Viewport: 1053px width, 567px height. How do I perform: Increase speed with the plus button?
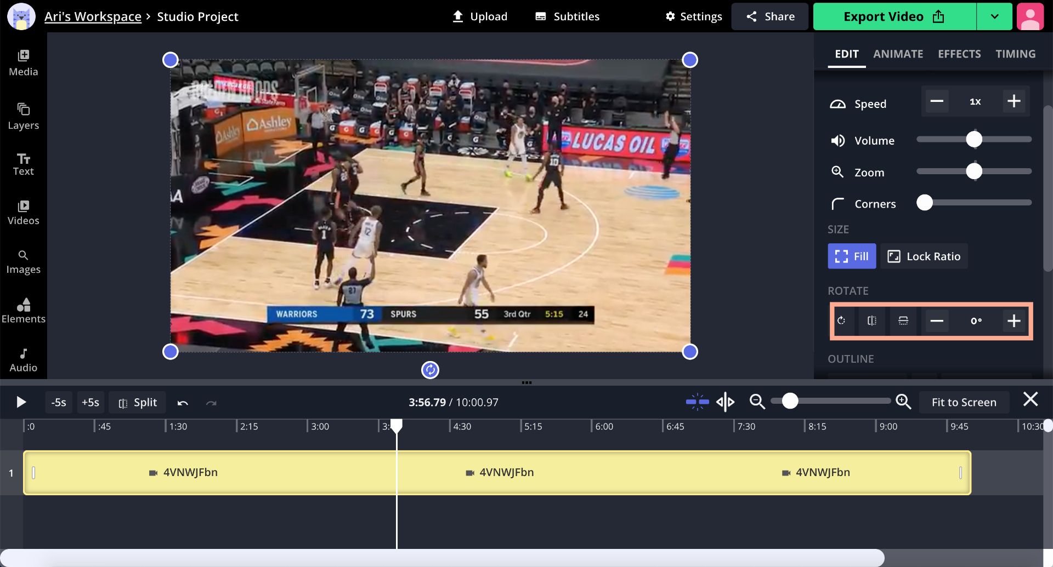1014,101
